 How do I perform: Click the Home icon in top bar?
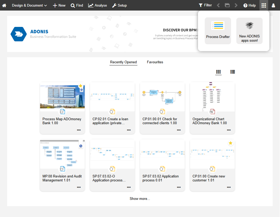tap(4, 5)
